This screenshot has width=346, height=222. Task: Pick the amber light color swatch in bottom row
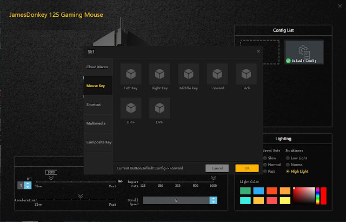(x=258, y=200)
